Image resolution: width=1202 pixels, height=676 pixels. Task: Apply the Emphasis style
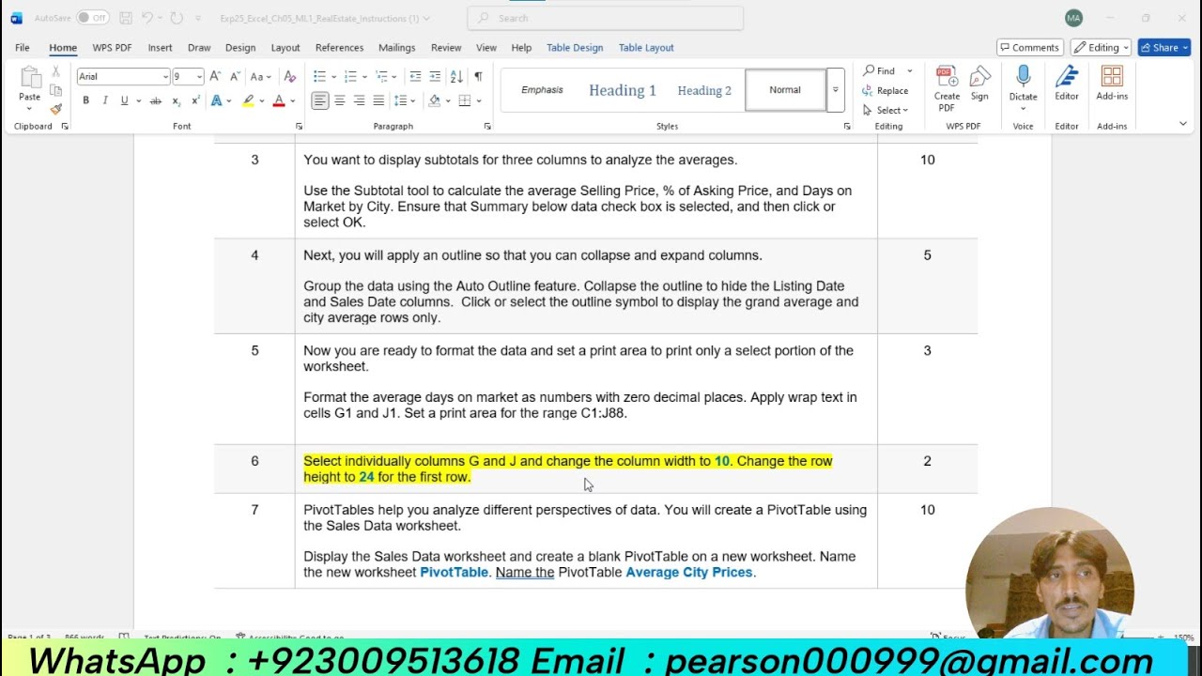[542, 90]
